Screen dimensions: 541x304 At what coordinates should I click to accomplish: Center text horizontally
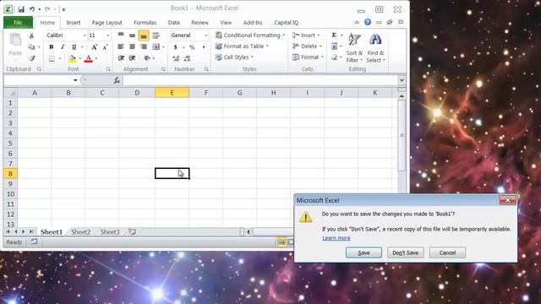(132, 47)
